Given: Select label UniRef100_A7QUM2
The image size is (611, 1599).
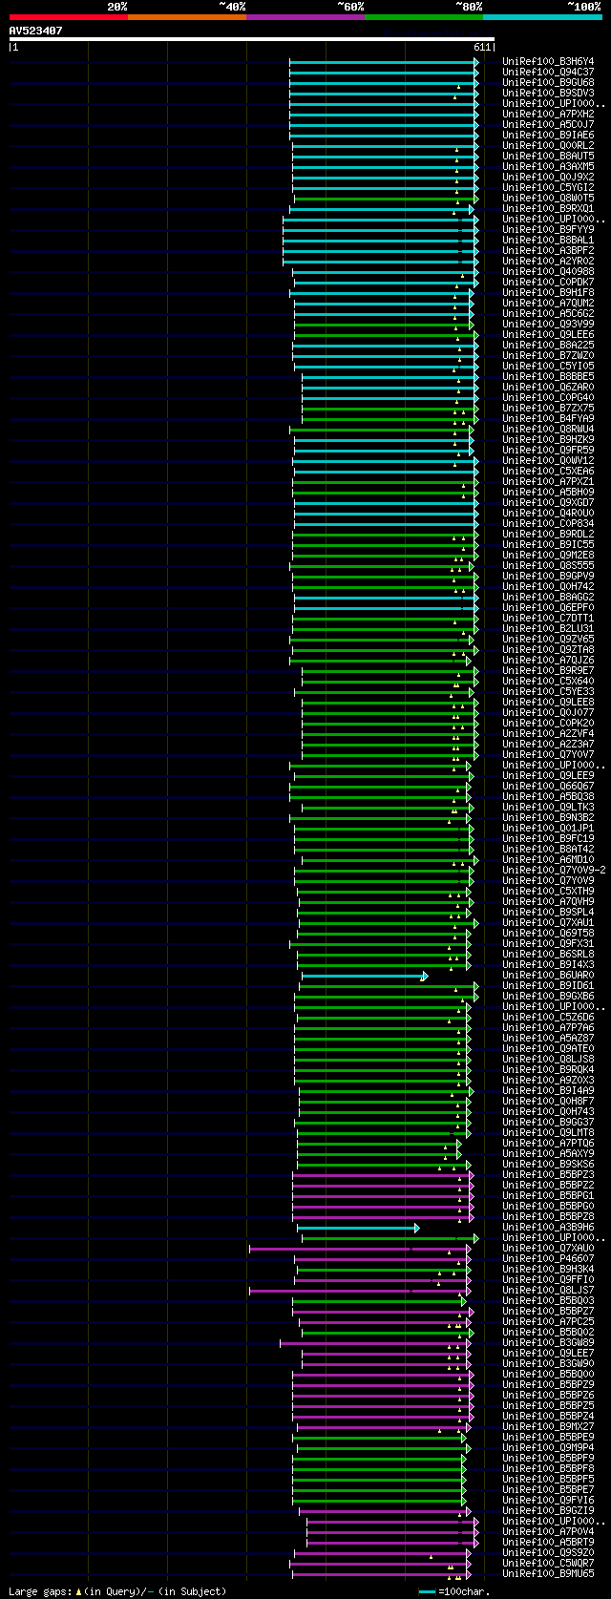Looking at the screenshot, I should coord(548,304).
